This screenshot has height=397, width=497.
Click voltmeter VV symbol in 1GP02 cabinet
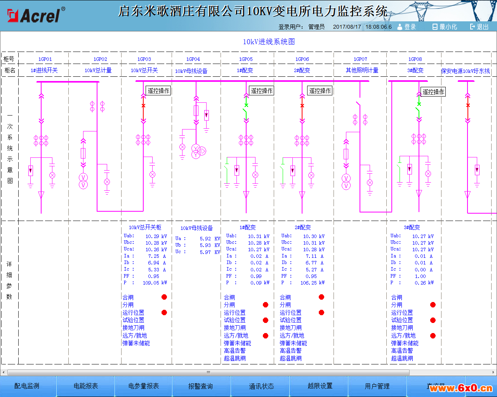point(83,181)
